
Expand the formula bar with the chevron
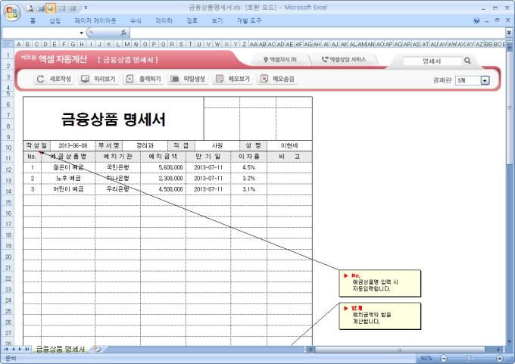[x=509, y=33]
